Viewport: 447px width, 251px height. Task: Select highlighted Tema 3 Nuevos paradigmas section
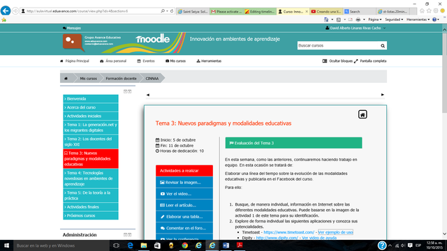coord(91,158)
